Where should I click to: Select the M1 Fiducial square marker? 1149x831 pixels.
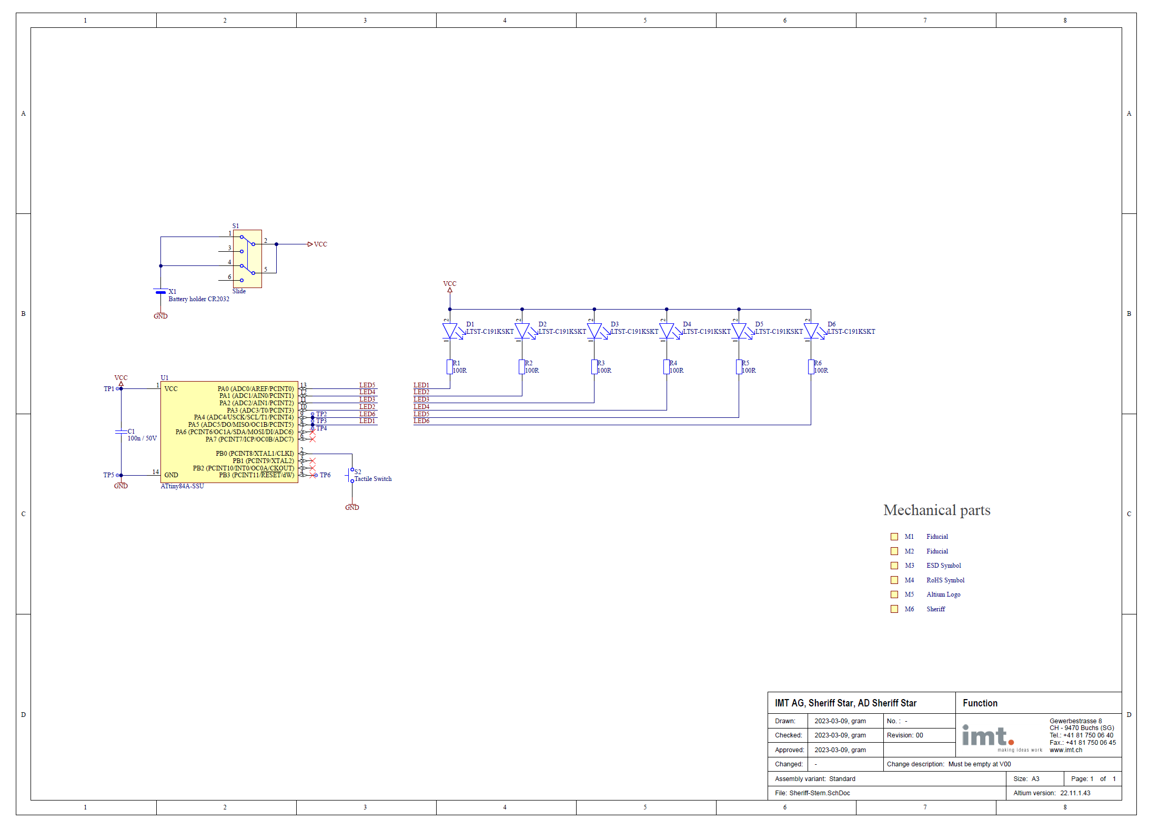894,537
